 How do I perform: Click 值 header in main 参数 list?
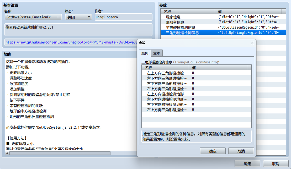click(x=248, y=11)
